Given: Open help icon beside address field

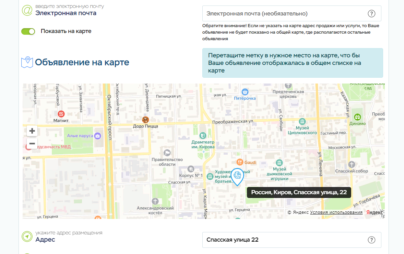Looking at the screenshot, I should pos(371,240).
